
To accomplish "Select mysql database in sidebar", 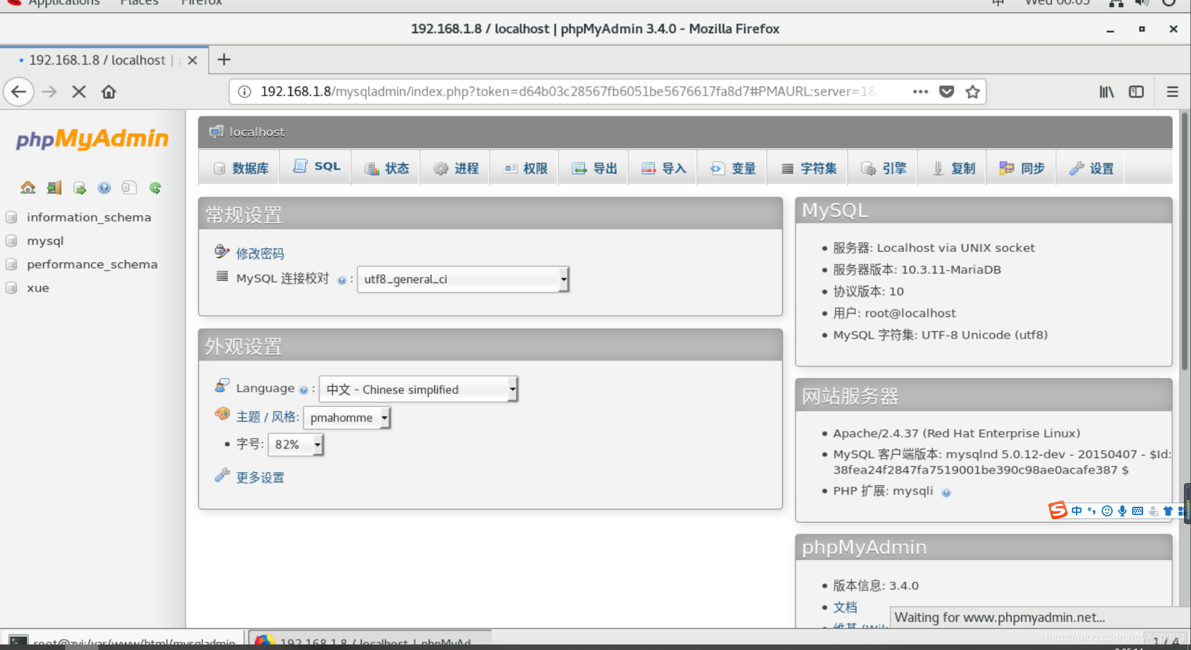I will point(45,241).
